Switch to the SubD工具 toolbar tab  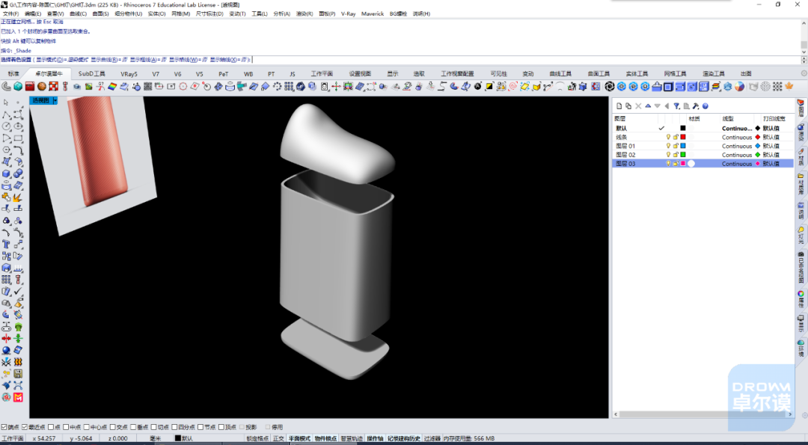coord(92,73)
